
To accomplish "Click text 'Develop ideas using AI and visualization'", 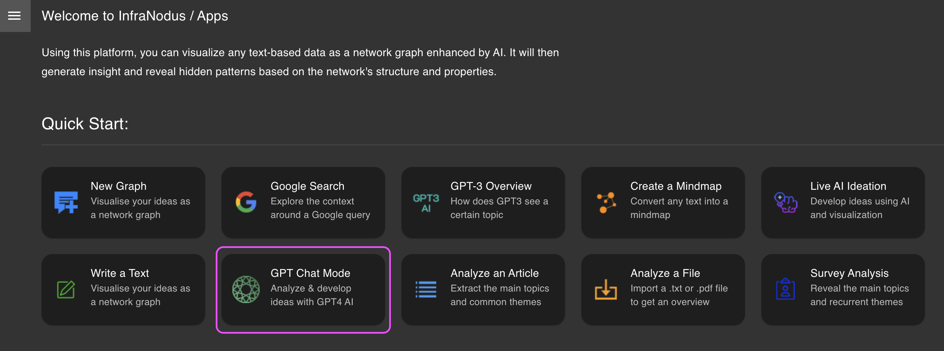I will click(860, 208).
